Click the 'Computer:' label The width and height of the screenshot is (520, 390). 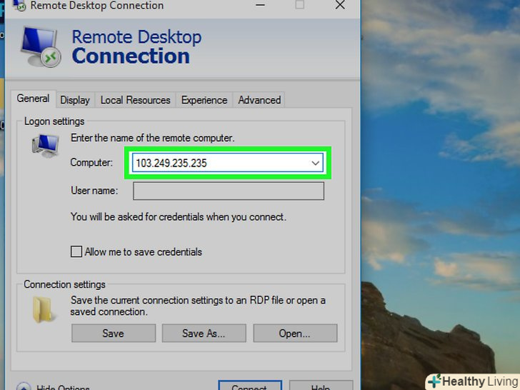91,163
